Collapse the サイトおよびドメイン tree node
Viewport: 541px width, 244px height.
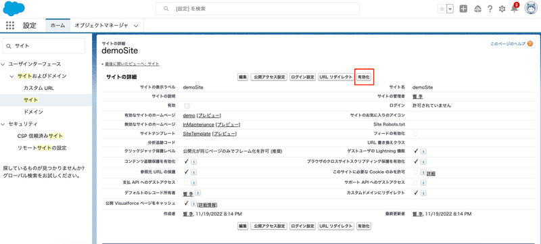point(12,76)
